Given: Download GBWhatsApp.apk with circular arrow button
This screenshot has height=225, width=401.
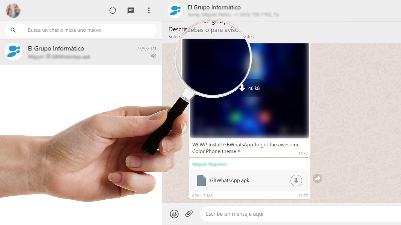Looking at the screenshot, I should tap(296, 181).
